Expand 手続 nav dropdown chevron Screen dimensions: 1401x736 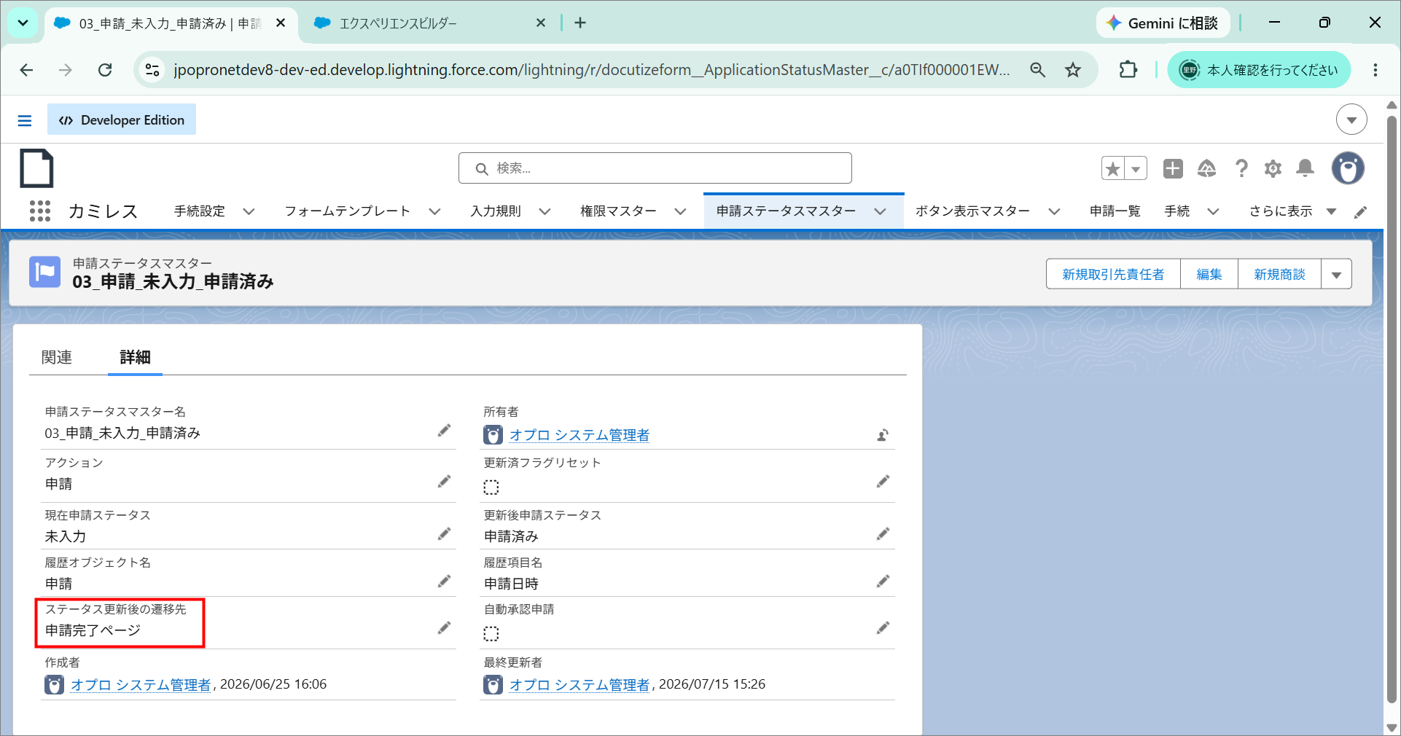pos(1213,211)
